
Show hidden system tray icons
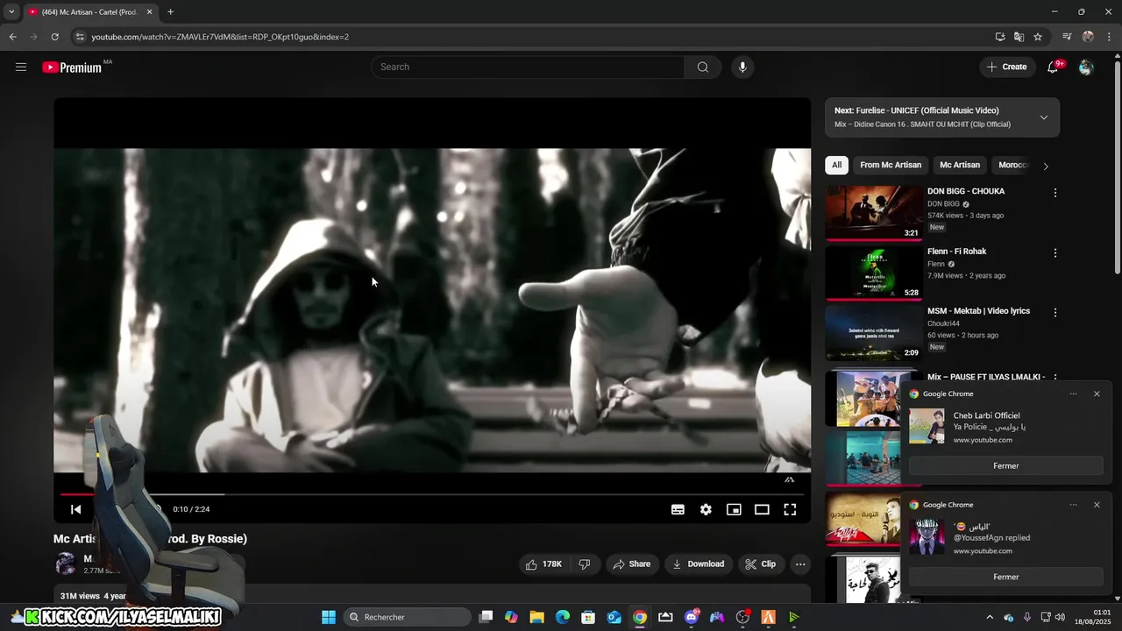point(990,617)
